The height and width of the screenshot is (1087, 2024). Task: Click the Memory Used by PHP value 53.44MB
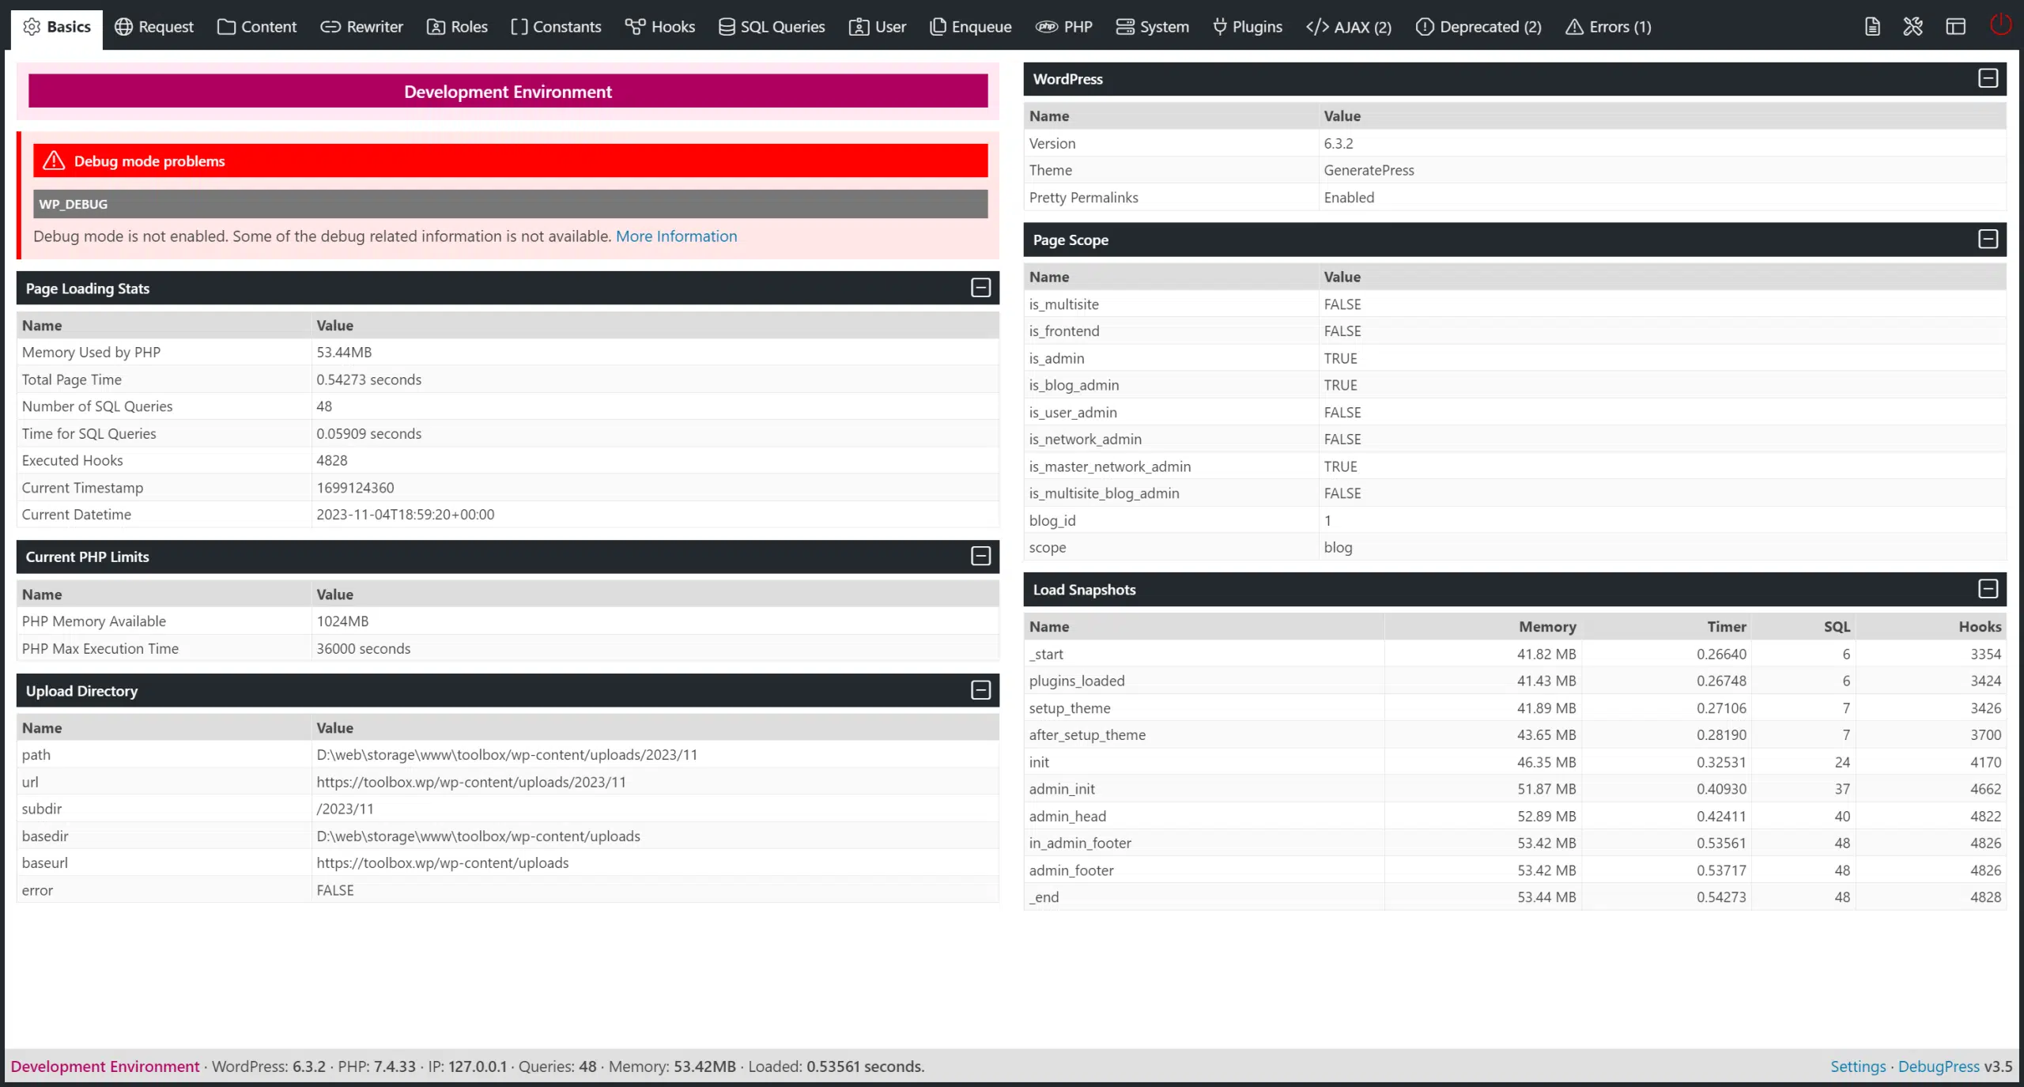click(x=344, y=352)
